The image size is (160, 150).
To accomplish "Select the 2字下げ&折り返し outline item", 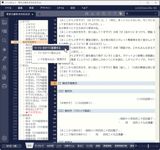I will (x=36, y=33).
